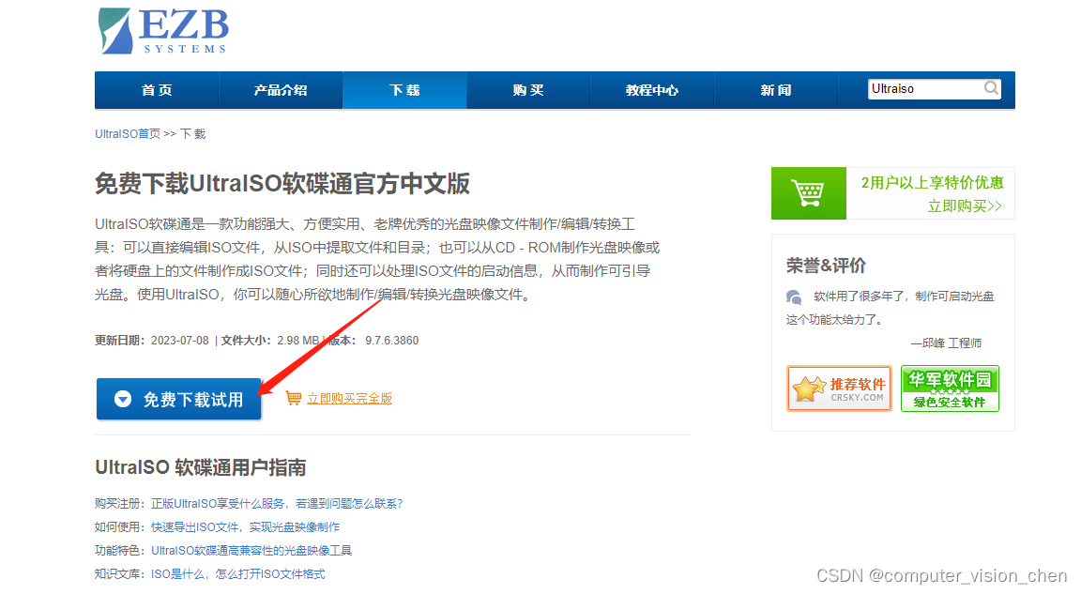1081x594 pixels.
Task: Open the 产品介绍 navigation tab
Action: (x=281, y=90)
